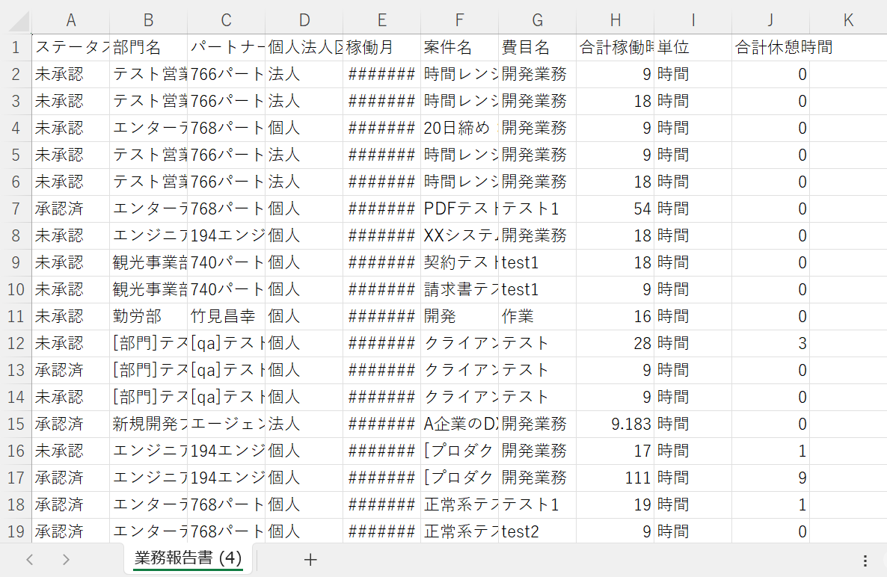The height and width of the screenshot is (577, 887).
Task: Select row 15 header
Action: (x=16, y=424)
